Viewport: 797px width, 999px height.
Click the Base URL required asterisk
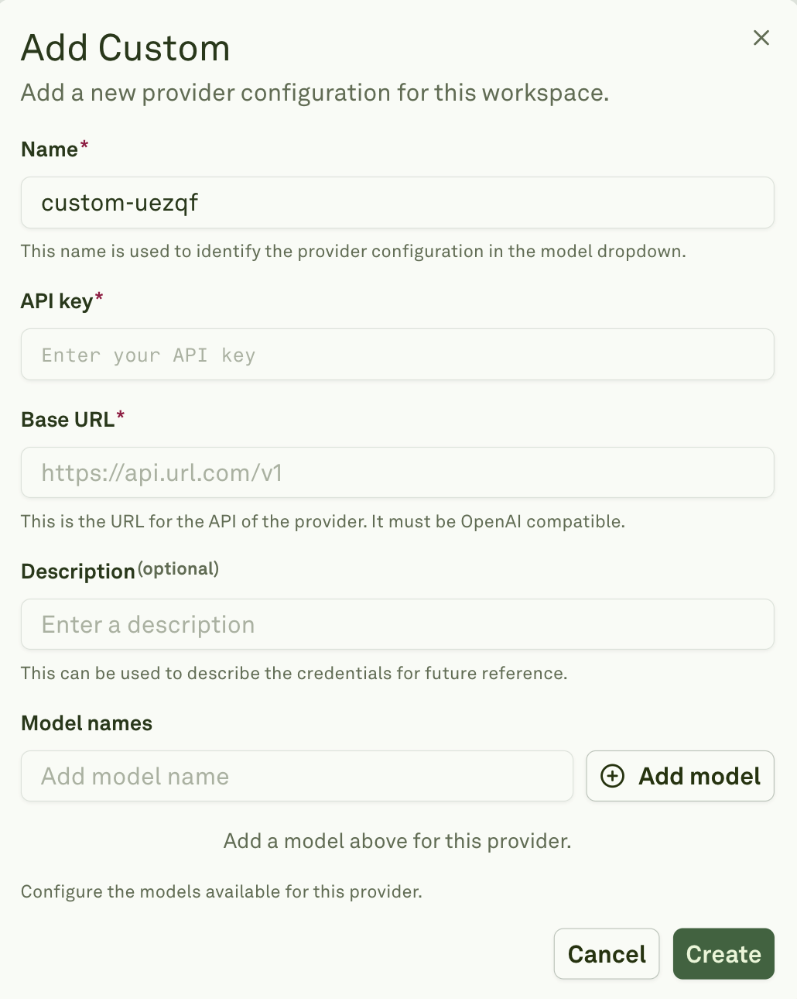[121, 414]
